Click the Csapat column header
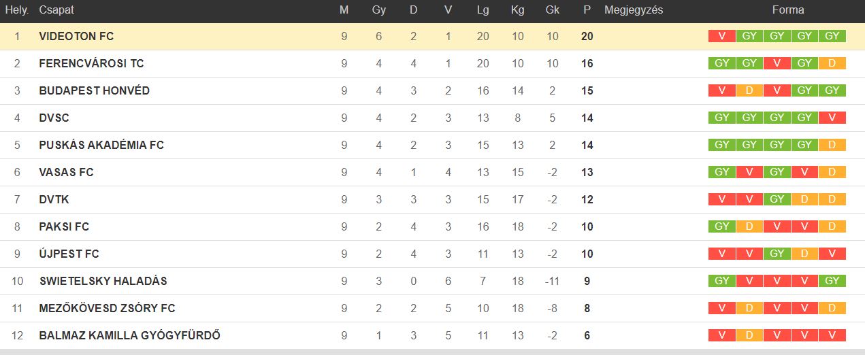 pyautogui.click(x=56, y=10)
